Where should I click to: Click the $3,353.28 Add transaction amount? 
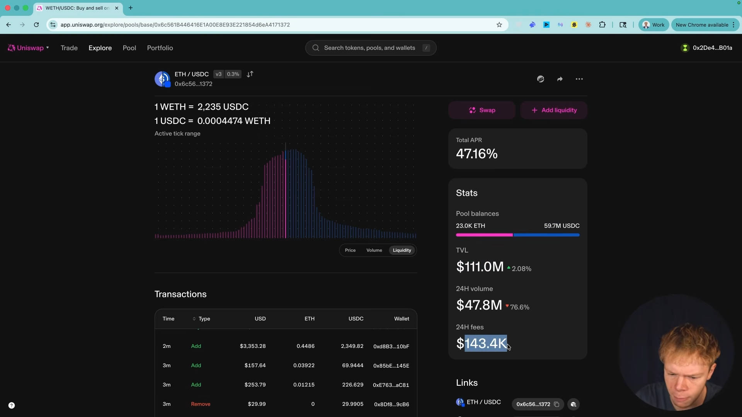[253, 346]
